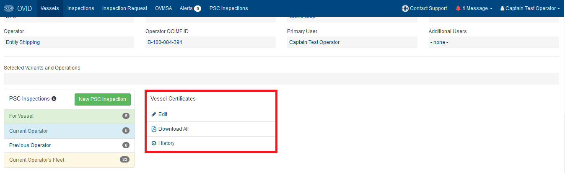565x173 pixels.
Task: Click the pencil Edit icon for certificates
Action: (154, 114)
